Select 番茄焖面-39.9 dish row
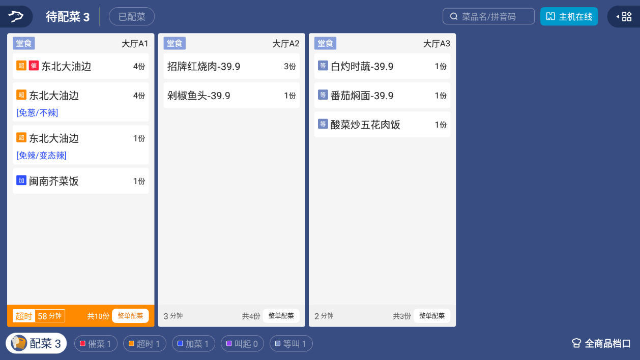The width and height of the screenshot is (640, 360). 382,95
